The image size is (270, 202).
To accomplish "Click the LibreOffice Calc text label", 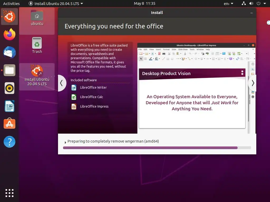I will 91,97.
